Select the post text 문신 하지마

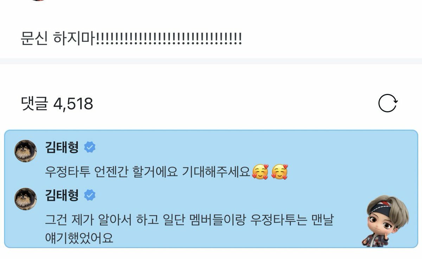coord(58,38)
